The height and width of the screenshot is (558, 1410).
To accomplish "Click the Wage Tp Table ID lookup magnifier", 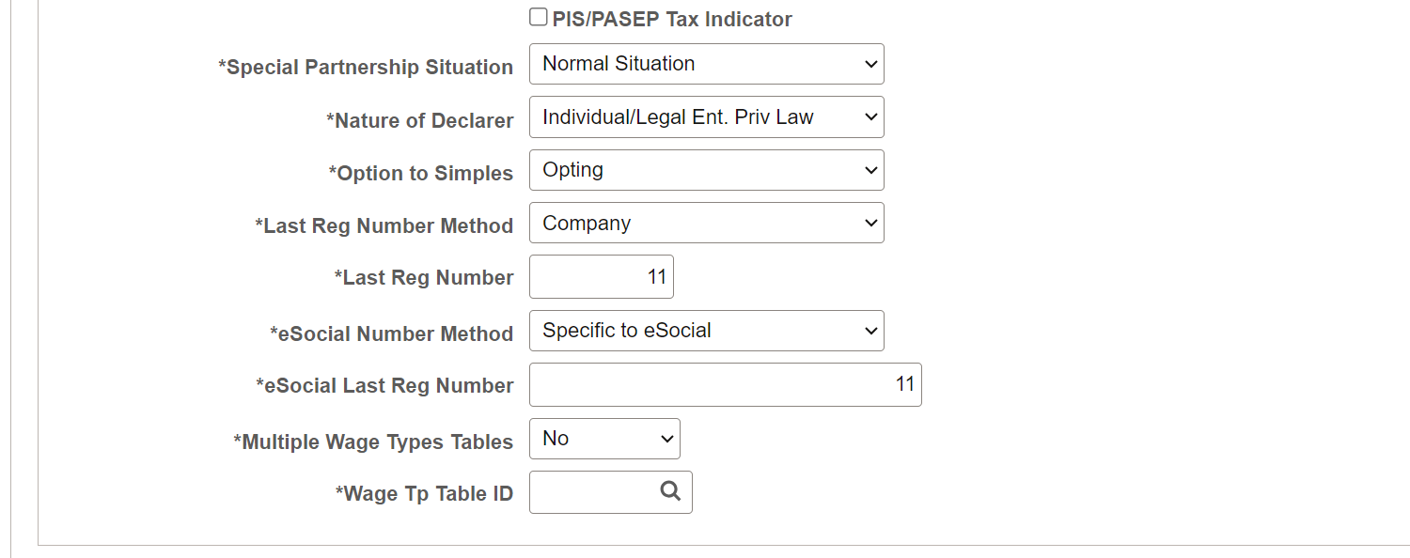I will [670, 491].
